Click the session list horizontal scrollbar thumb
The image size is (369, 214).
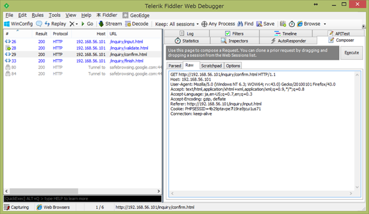coord(44,191)
